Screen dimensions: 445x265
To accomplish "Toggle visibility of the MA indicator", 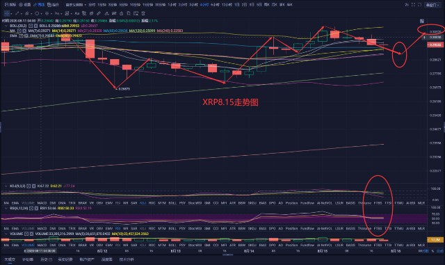I will tap(19, 31).
